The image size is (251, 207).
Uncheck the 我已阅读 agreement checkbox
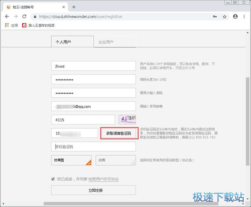coord(53,179)
